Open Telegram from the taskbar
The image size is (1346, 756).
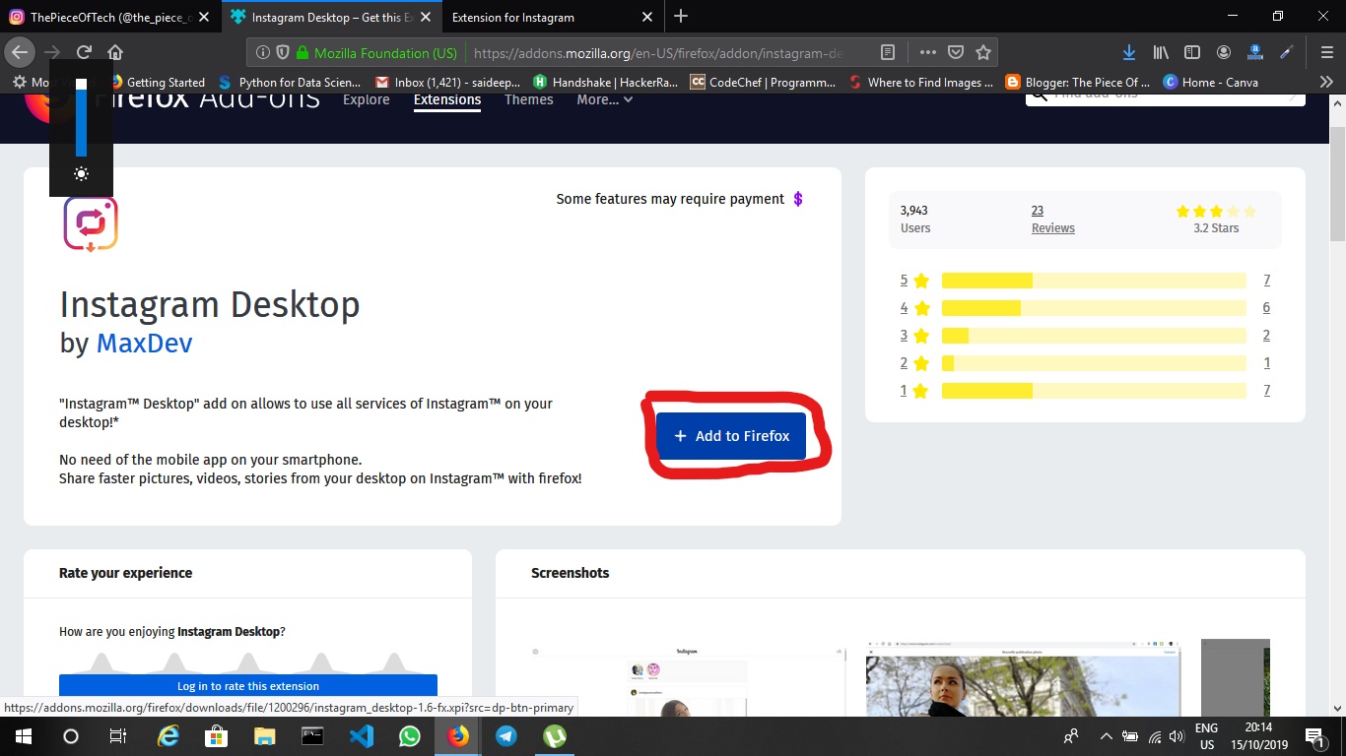click(506, 736)
